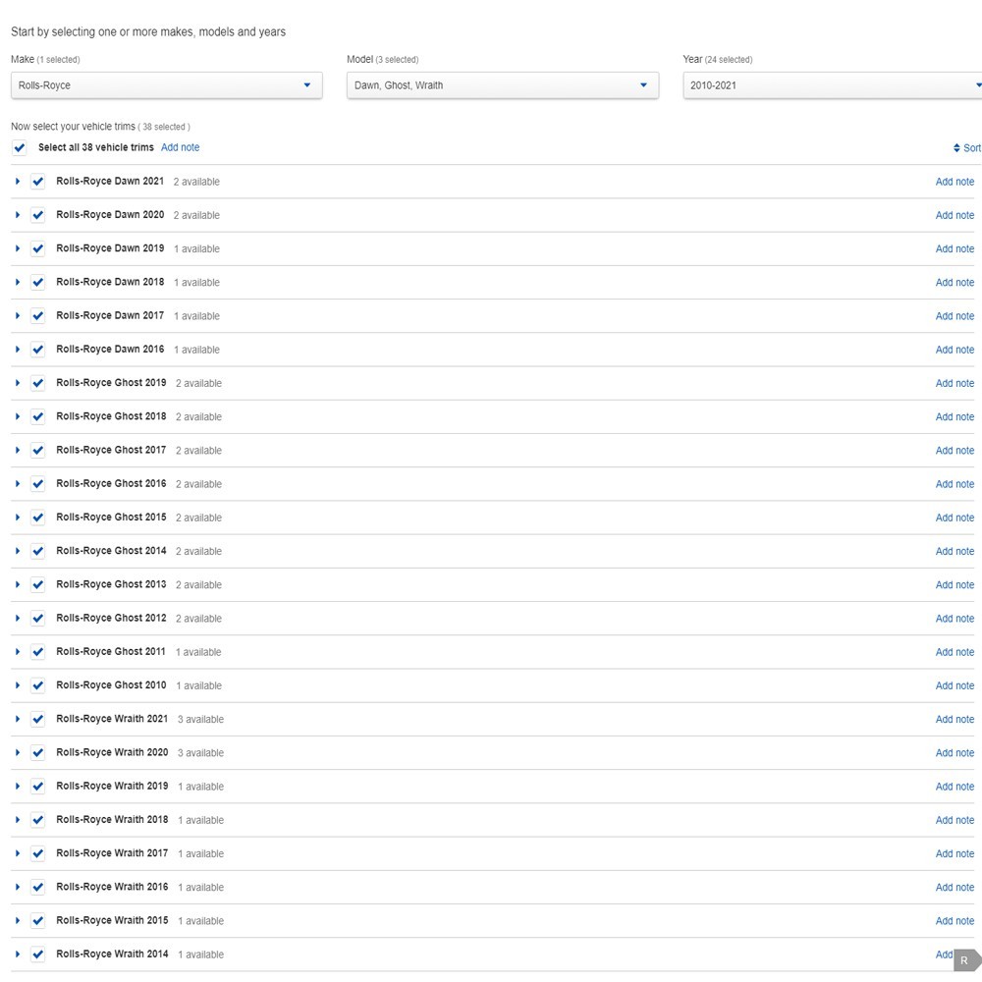Expand the Rolls-Royce Ghost 2019 row
The height and width of the screenshot is (982, 982).
pyautogui.click(x=18, y=383)
